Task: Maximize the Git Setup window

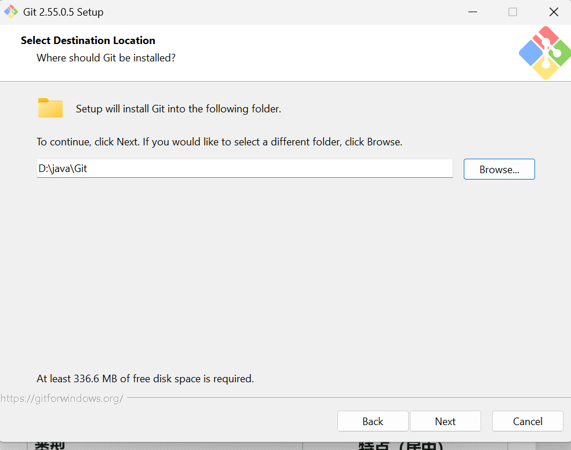Action: (x=512, y=12)
